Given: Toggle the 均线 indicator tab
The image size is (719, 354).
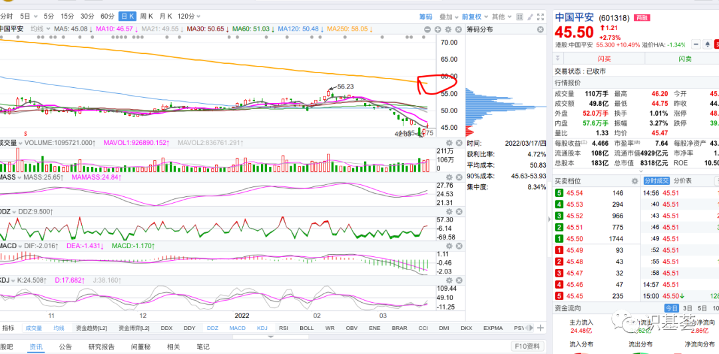Looking at the screenshot, I should (x=59, y=328).
